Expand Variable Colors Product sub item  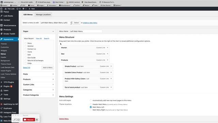[x=111, y=72]
